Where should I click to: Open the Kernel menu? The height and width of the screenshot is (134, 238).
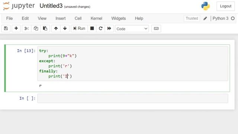[96, 18]
